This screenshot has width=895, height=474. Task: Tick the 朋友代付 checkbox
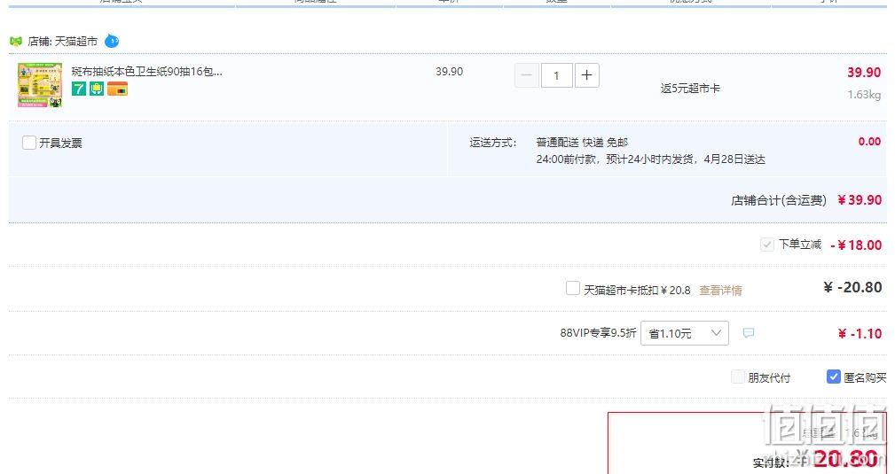pos(737,377)
